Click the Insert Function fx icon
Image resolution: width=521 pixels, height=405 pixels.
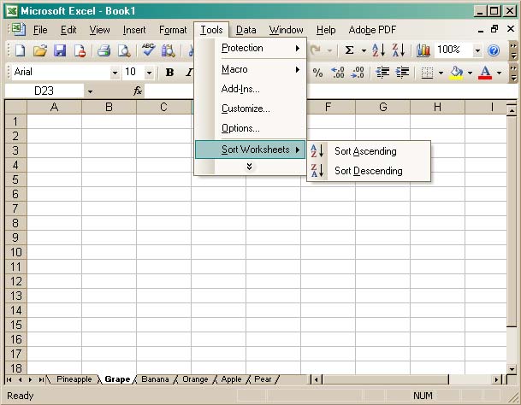[x=138, y=91]
